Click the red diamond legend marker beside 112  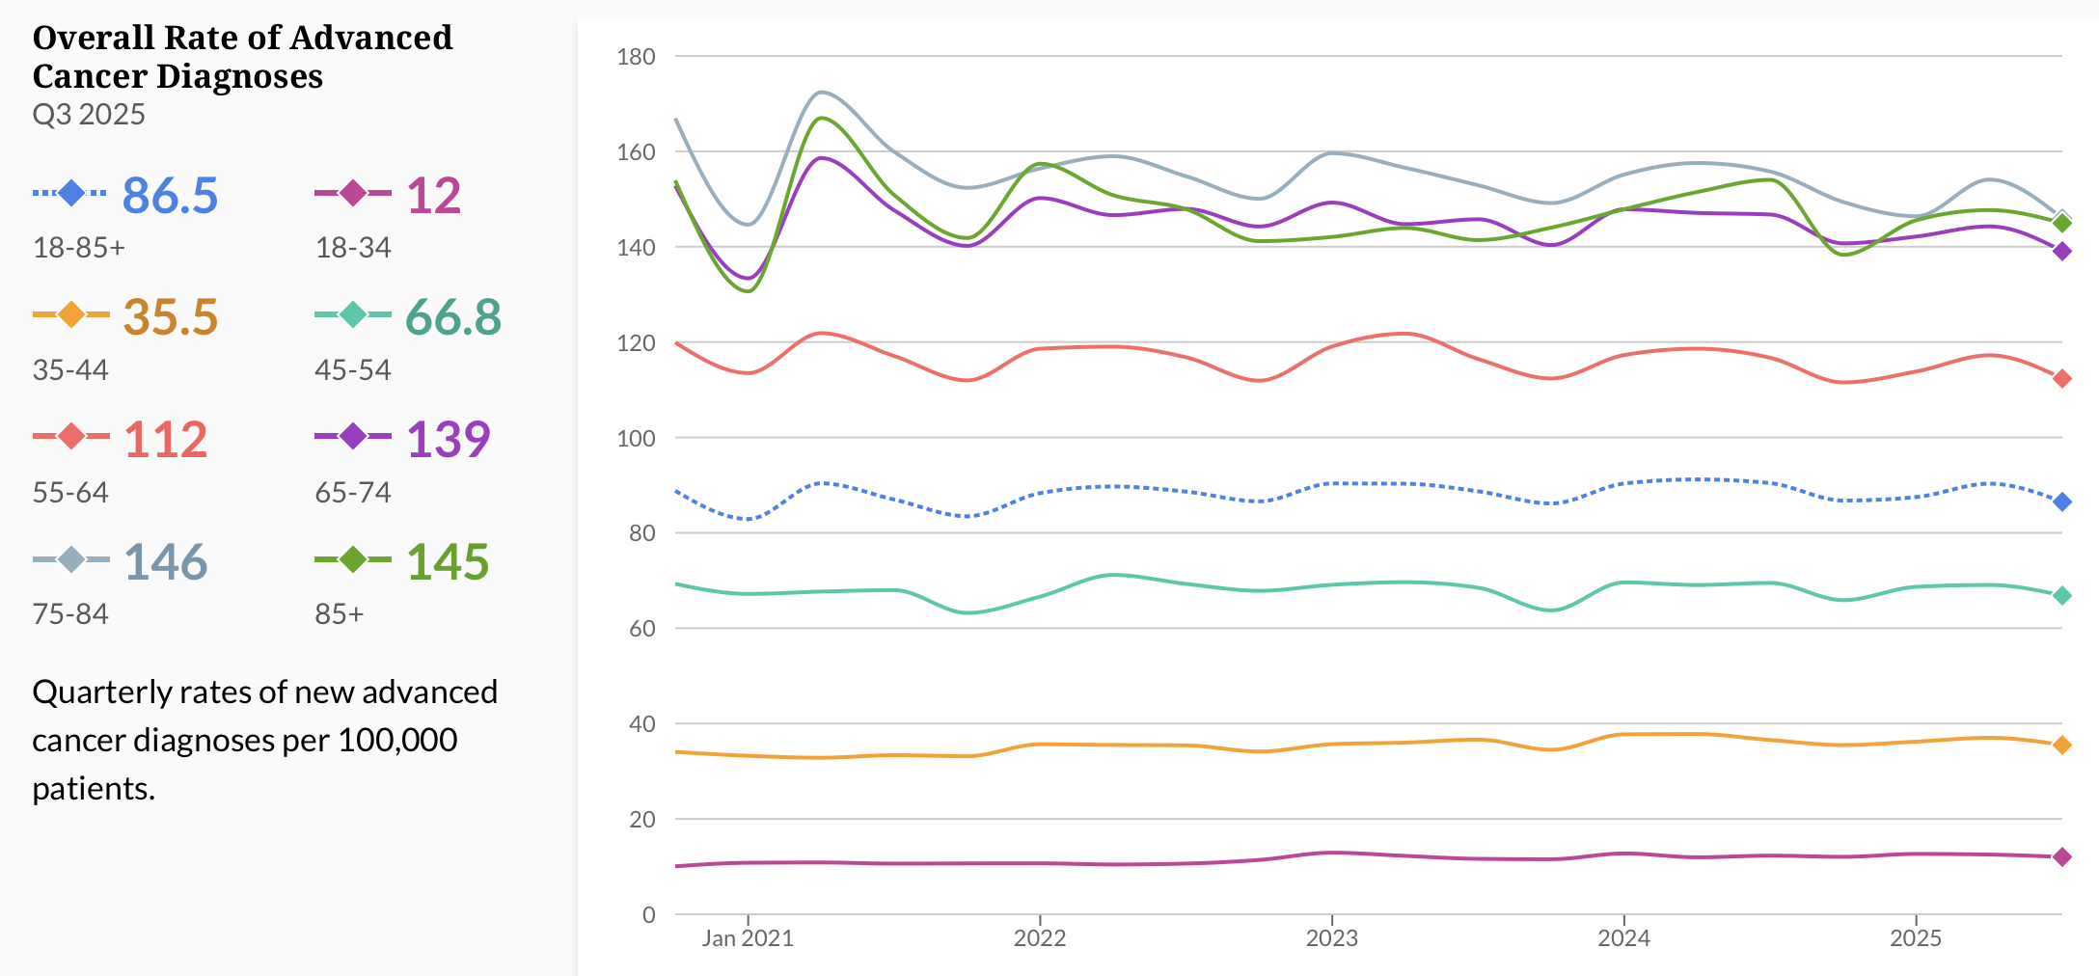pos(70,437)
